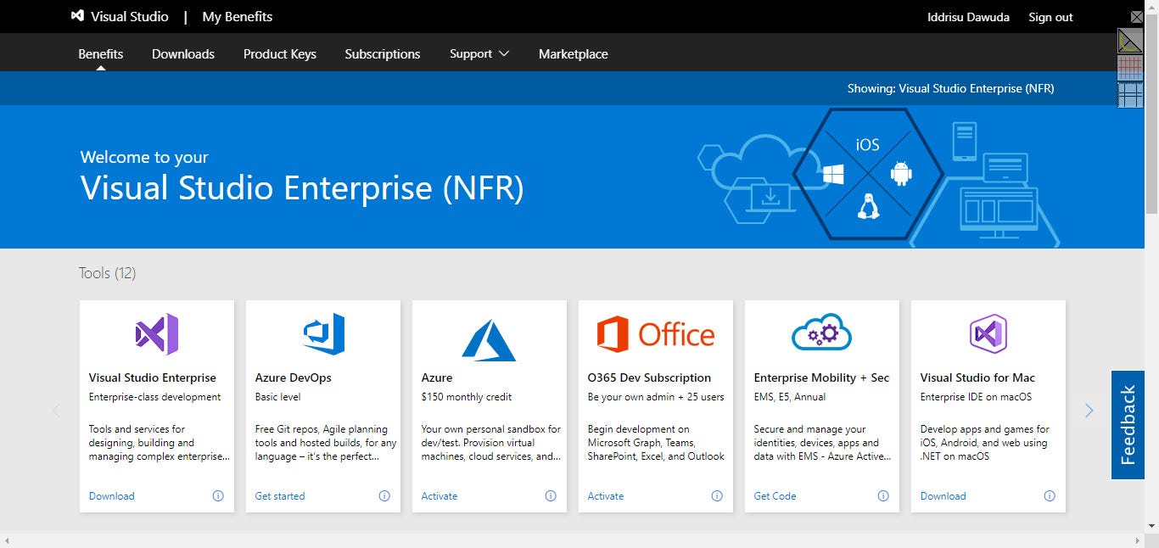Screen dimensions: 1159x548
Task: Switch to the Subscriptions tab
Action: [x=383, y=53]
